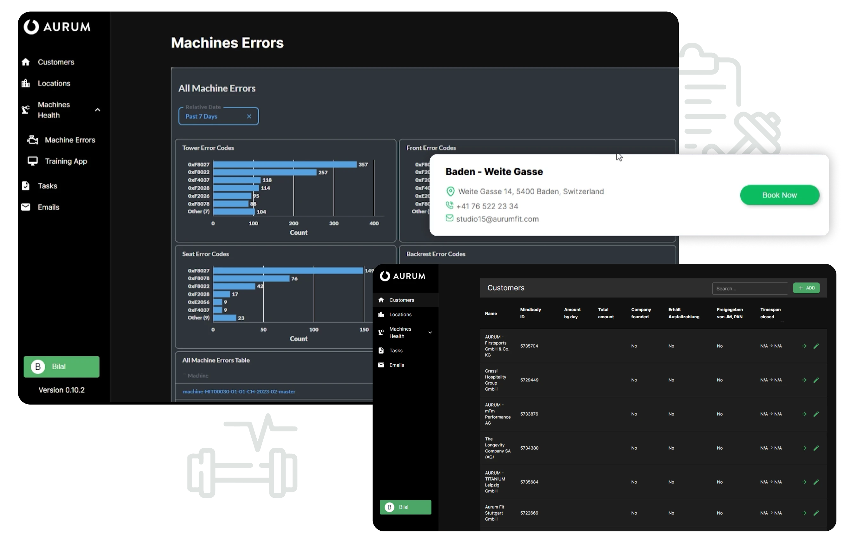The height and width of the screenshot is (545, 858).
Task: Open AURUM - mTm Performance AG row arrow
Action: [x=804, y=414]
